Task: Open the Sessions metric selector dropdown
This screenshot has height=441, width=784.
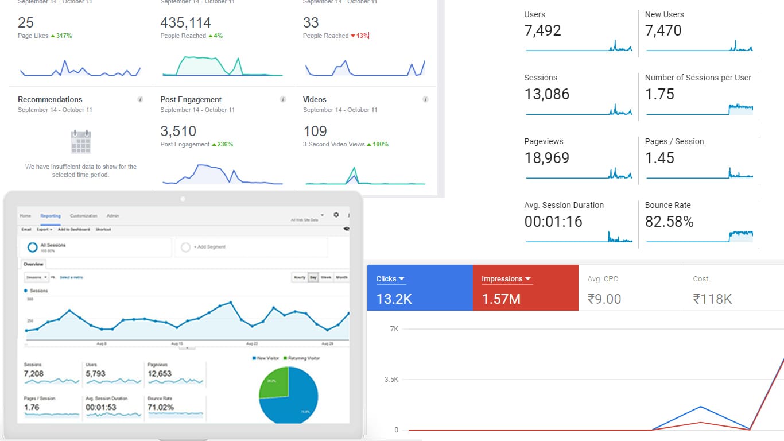Action: (37, 277)
